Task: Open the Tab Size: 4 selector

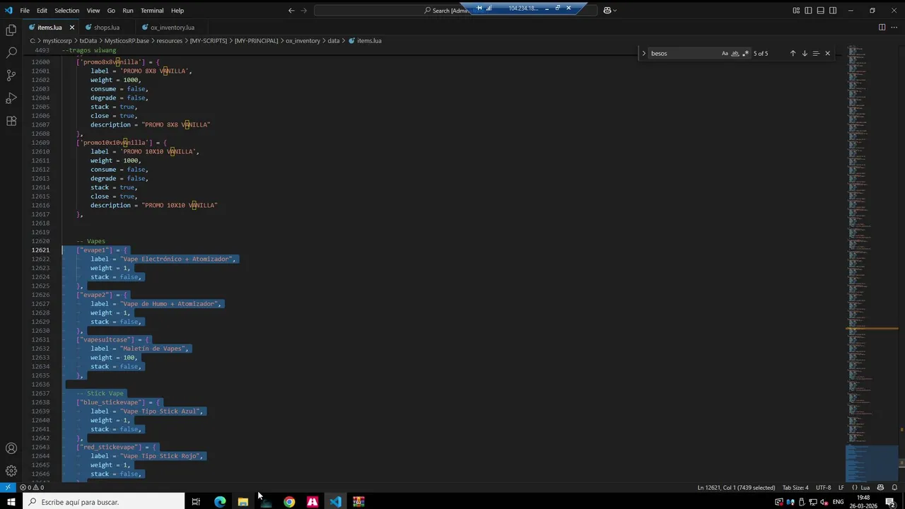Action: [795, 488]
